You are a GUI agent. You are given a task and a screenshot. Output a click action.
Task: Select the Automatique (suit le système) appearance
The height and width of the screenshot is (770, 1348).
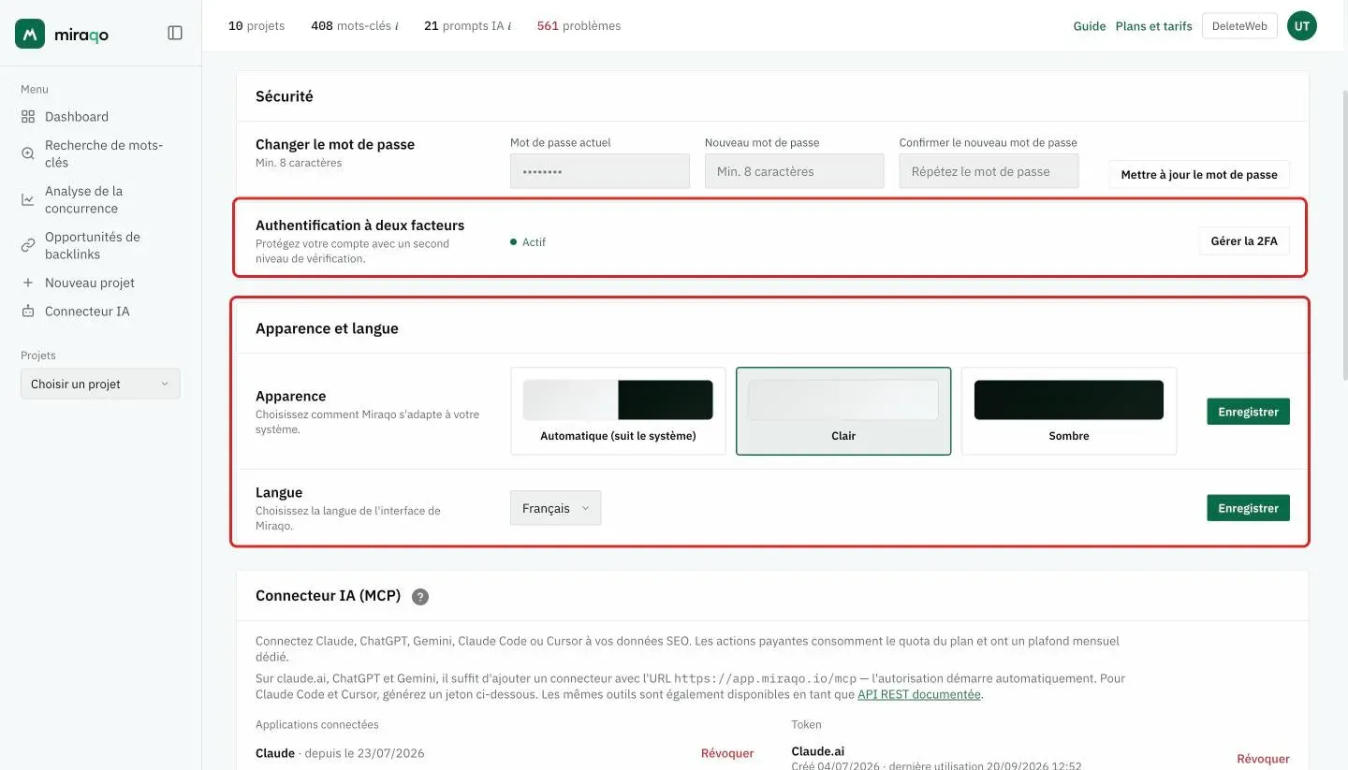coord(618,411)
